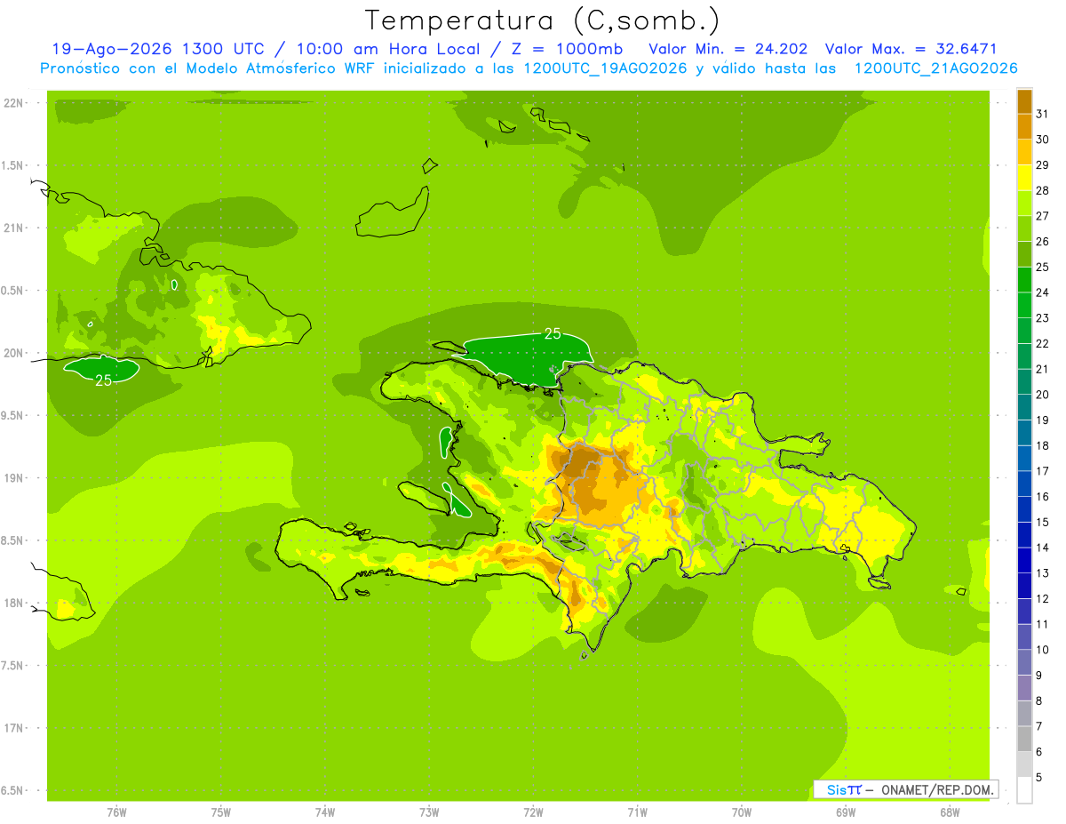The width and height of the screenshot is (1066, 824).
Task: Click the white '25' contour label north of Haiti
Action: (553, 333)
